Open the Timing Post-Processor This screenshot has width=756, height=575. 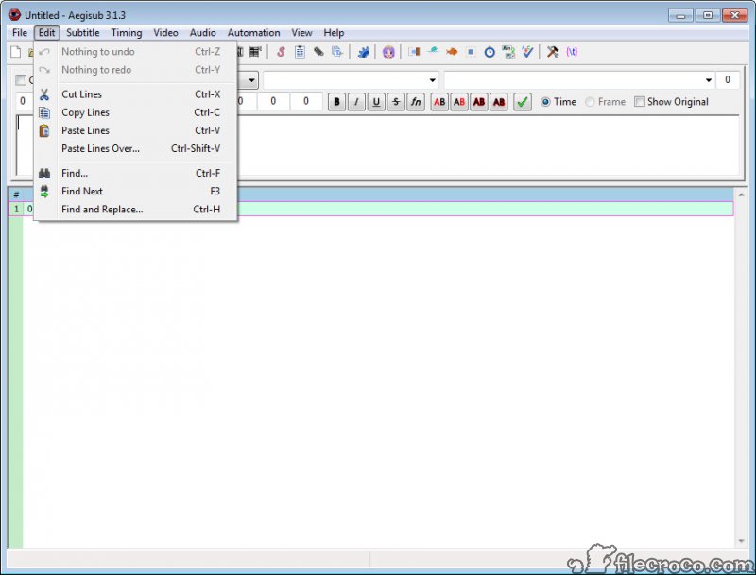[490, 52]
